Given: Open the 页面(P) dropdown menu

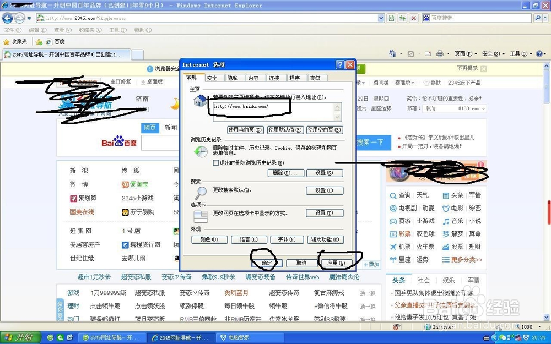Looking at the screenshot, I should click(x=466, y=54).
